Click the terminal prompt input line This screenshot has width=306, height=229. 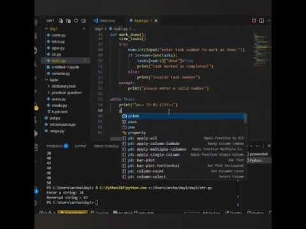pos(72,202)
